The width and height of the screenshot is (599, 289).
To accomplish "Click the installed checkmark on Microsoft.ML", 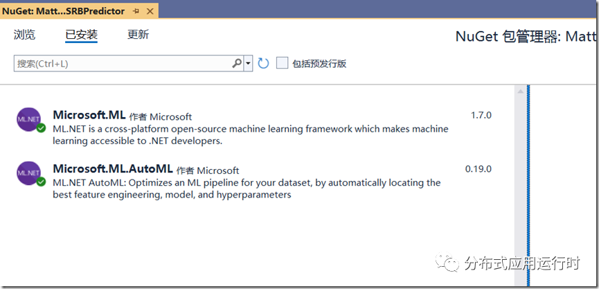I will pyautogui.click(x=42, y=128).
